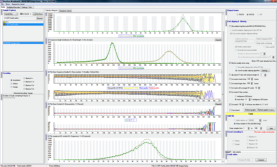Image resolution: width=277 pixels, height=167 pixels.
Task: Switch to the Settings tab
Action: click(x=24, y=7)
